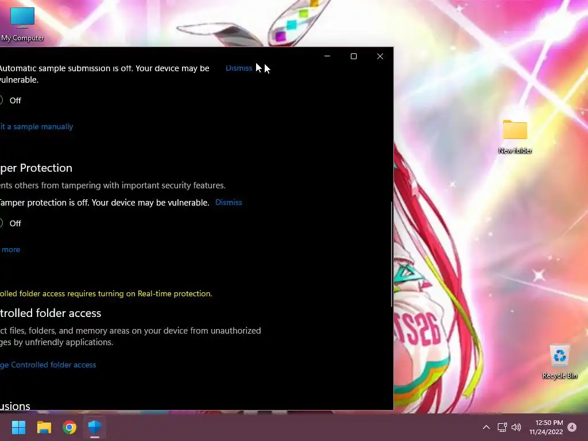Click the 'Tamper Protection' heading
The height and width of the screenshot is (441, 588).
coord(36,168)
